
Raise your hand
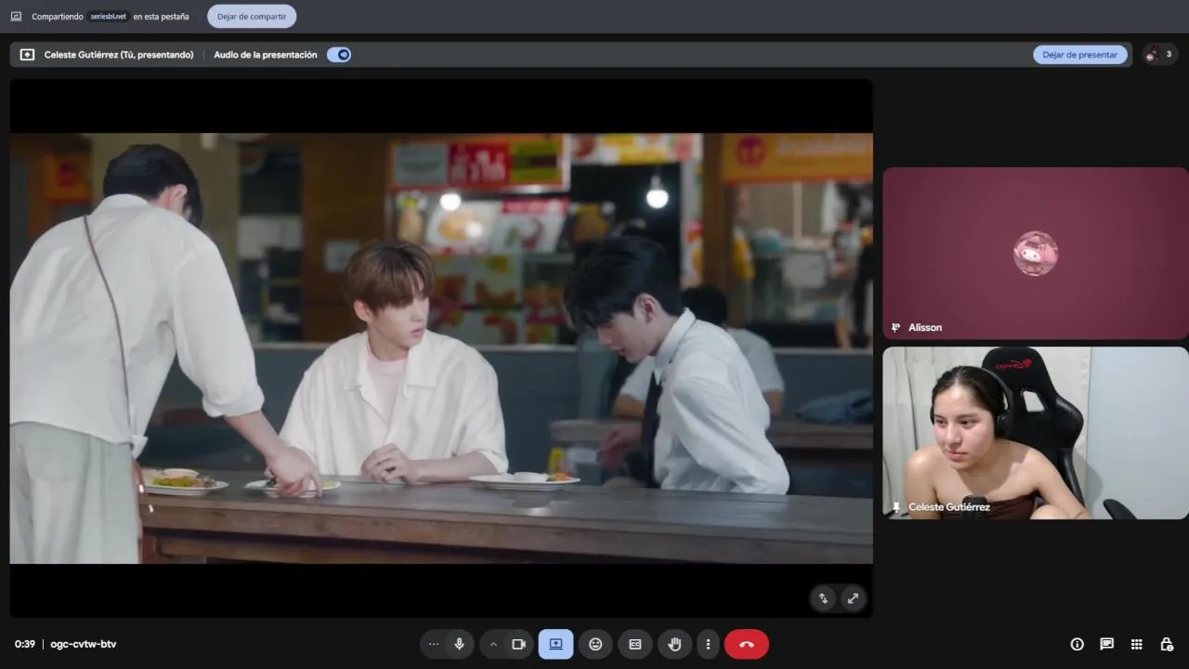pyautogui.click(x=675, y=644)
